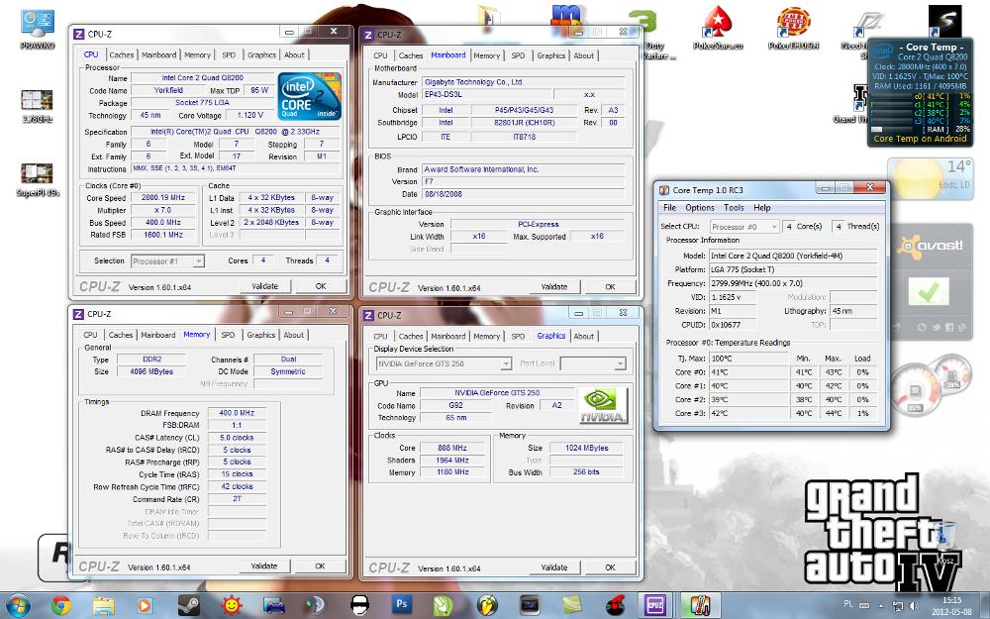Open Help menu in Core Temp
Screen dimensions: 990x619
pyautogui.click(x=762, y=207)
